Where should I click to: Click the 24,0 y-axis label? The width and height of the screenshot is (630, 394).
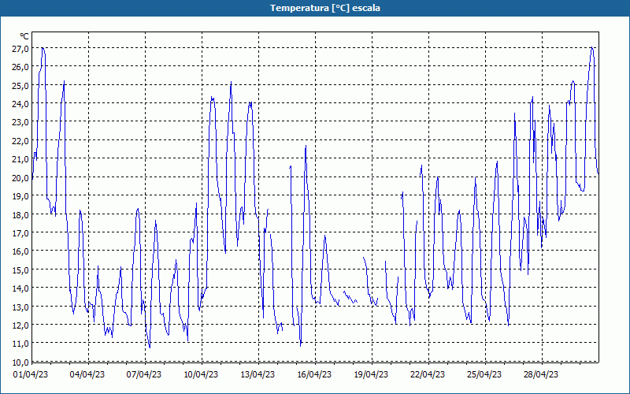point(21,104)
